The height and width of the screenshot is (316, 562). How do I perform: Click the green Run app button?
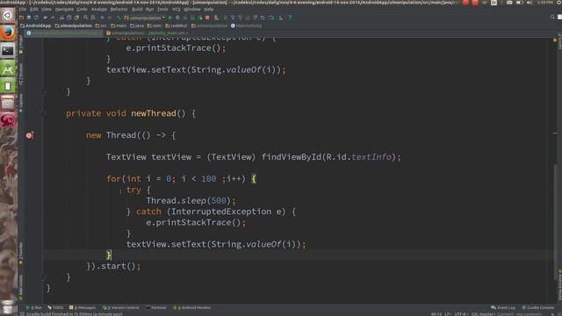[x=170, y=18]
